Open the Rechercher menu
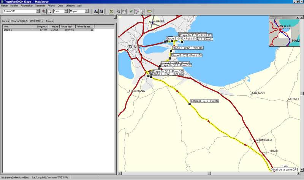 pos(27,6)
